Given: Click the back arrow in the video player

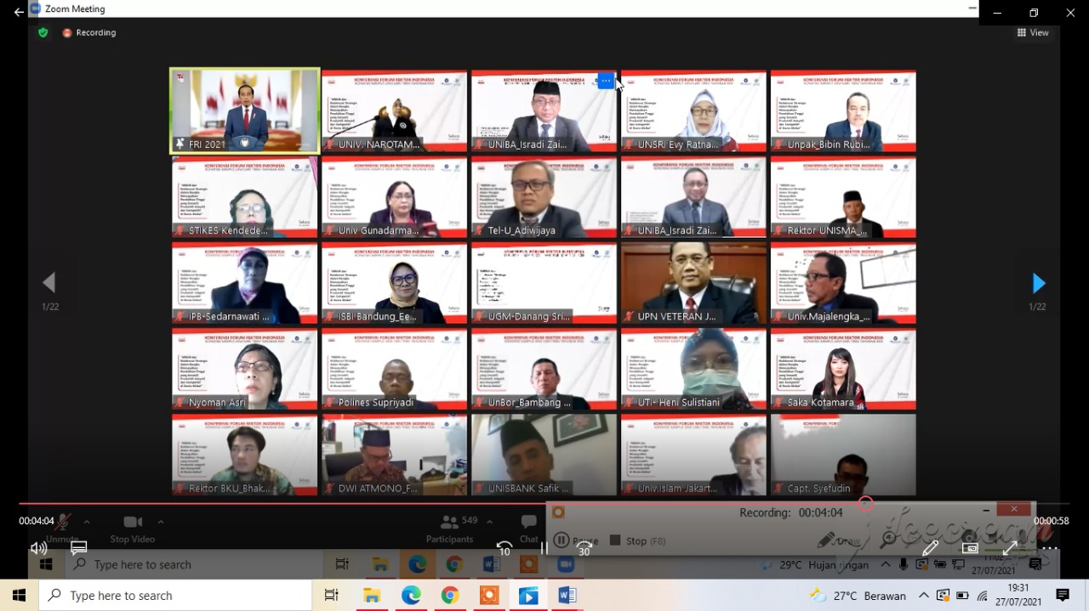Looking at the screenshot, I should click(19, 12).
